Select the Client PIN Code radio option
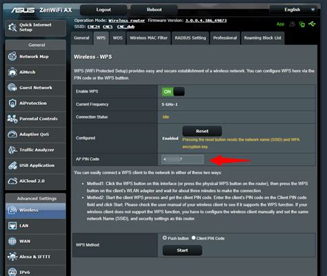 click(194, 238)
